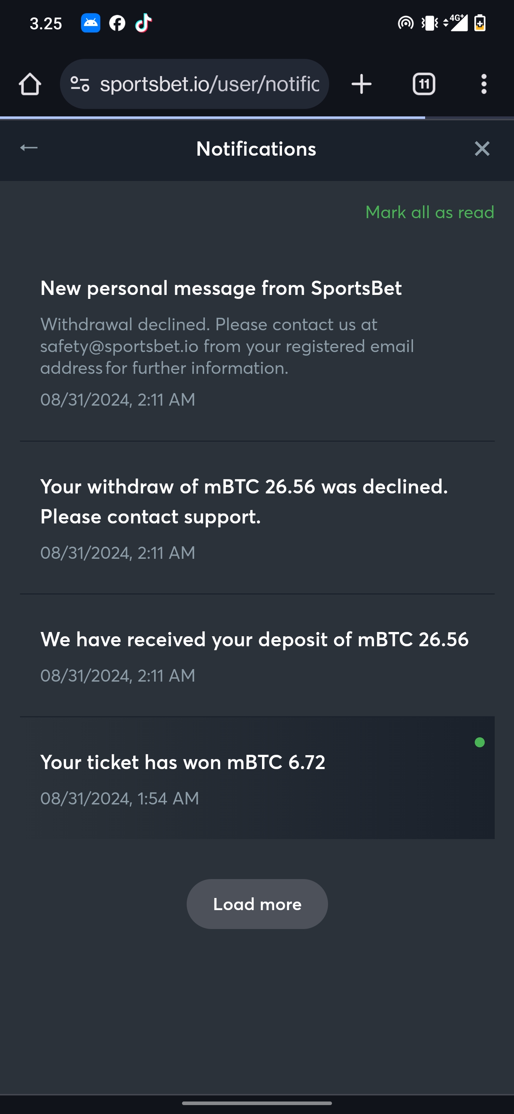Open the deposit received mBTC 26.56 notification
Image resolution: width=514 pixels, height=1114 pixels.
pyautogui.click(x=257, y=656)
